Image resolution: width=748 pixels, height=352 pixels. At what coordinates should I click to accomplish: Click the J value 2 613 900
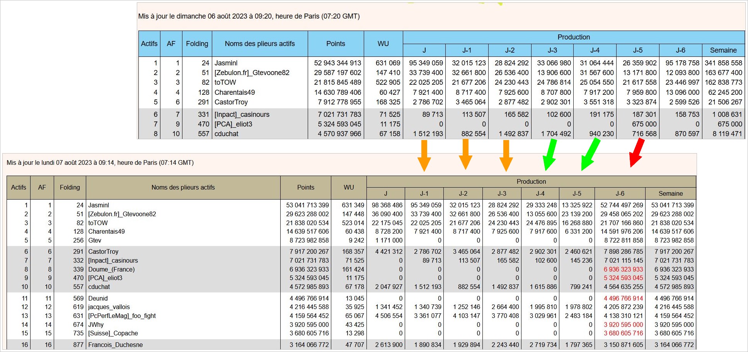389,345
